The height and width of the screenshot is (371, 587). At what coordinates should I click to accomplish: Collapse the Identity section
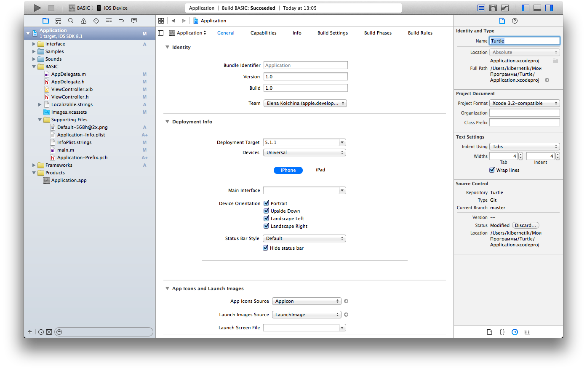[x=167, y=47]
